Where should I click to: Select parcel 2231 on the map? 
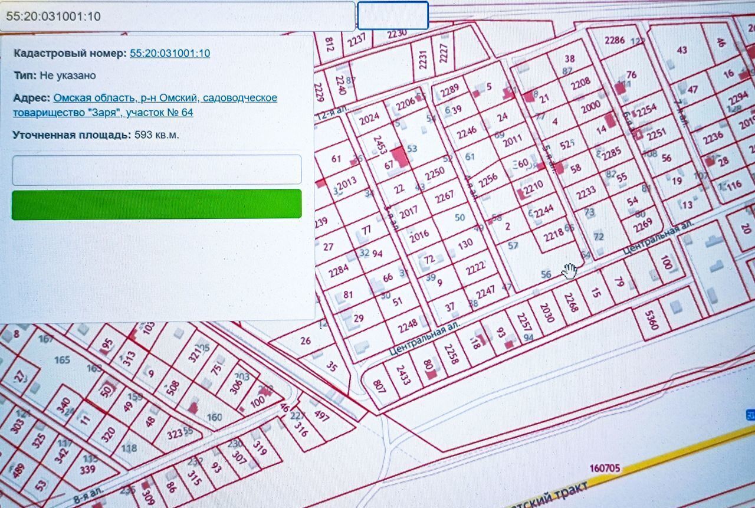coord(422,60)
